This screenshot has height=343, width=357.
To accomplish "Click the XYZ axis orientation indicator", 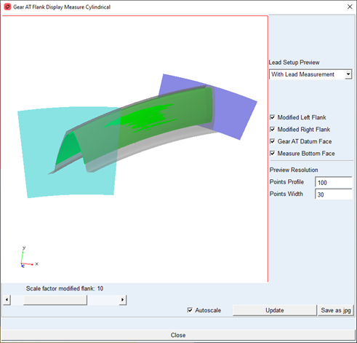I will click(29, 257).
